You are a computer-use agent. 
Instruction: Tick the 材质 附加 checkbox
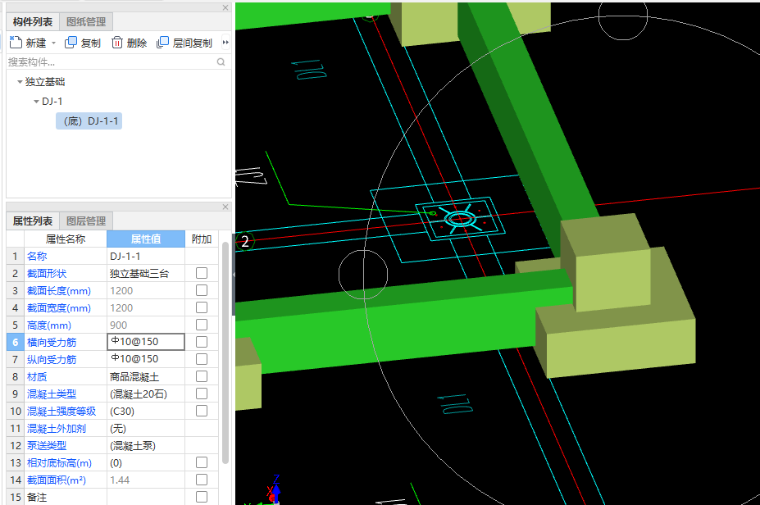pos(202,376)
